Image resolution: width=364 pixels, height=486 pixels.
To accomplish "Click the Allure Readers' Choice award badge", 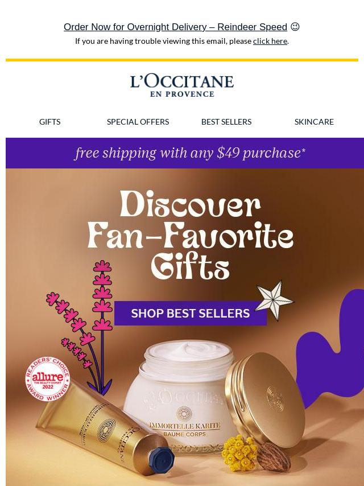I will pyautogui.click(x=48, y=379).
